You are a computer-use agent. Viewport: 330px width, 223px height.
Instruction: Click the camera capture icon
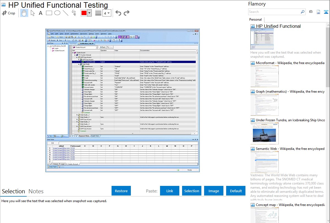click(311, 12)
